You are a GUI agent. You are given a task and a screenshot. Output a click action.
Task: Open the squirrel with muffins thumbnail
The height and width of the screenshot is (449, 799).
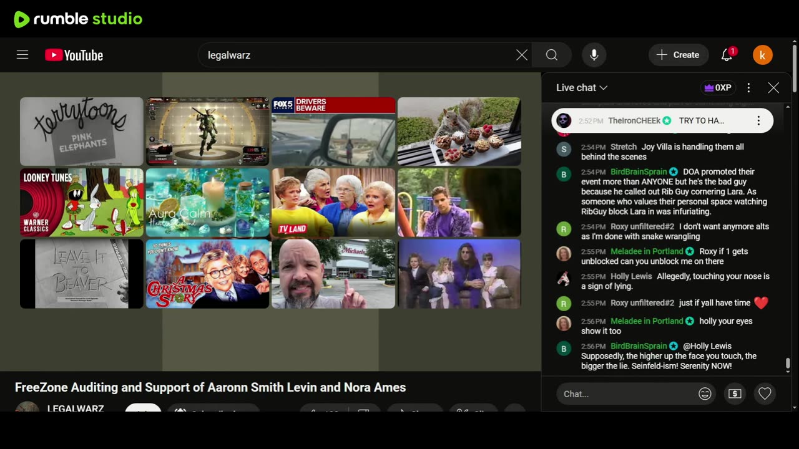coord(459,132)
